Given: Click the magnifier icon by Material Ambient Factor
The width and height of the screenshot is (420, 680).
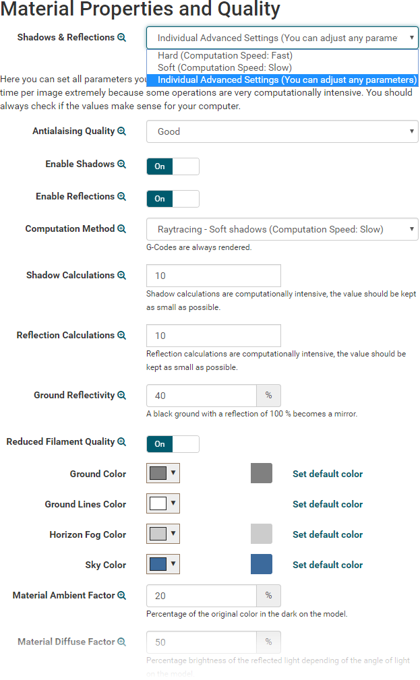Looking at the screenshot, I should pos(122,596).
